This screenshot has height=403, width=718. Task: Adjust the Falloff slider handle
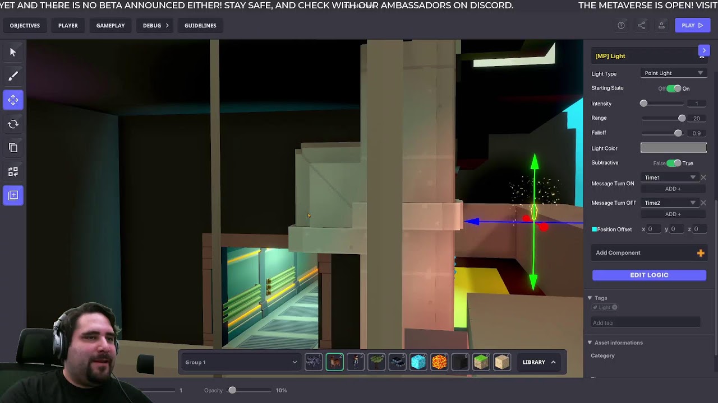pos(678,133)
